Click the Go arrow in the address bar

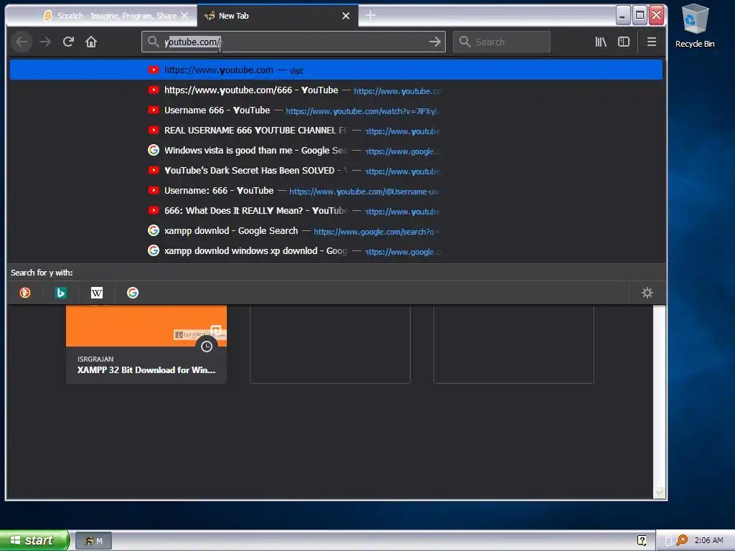pyautogui.click(x=434, y=42)
